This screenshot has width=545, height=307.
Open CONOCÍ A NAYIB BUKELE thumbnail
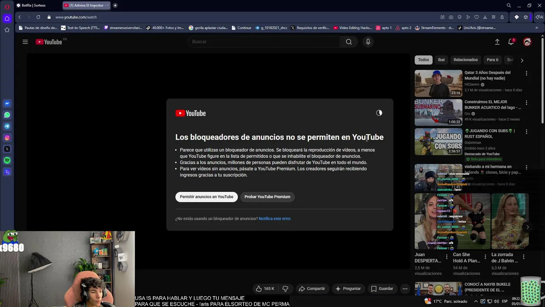click(x=438, y=289)
